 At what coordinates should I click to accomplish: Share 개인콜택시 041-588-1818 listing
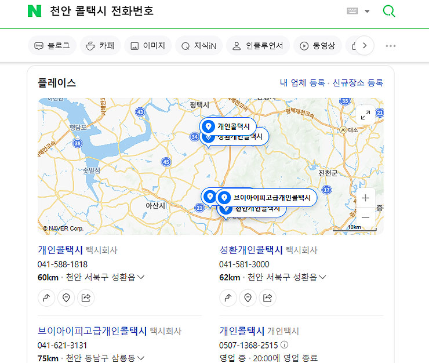coord(86,297)
